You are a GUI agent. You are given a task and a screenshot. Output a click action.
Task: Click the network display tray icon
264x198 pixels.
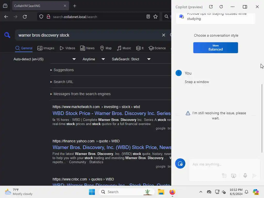[217, 192]
